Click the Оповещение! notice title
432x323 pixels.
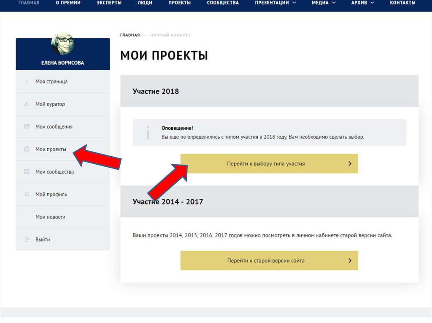(x=177, y=128)
